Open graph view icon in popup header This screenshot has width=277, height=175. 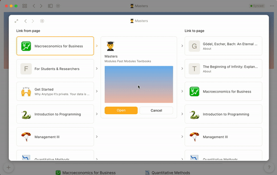(42, 21)
